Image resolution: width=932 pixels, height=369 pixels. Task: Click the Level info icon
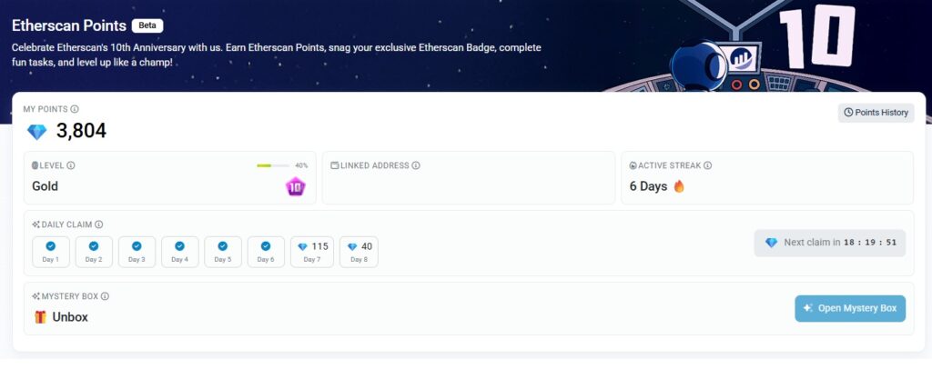[71, 165]
